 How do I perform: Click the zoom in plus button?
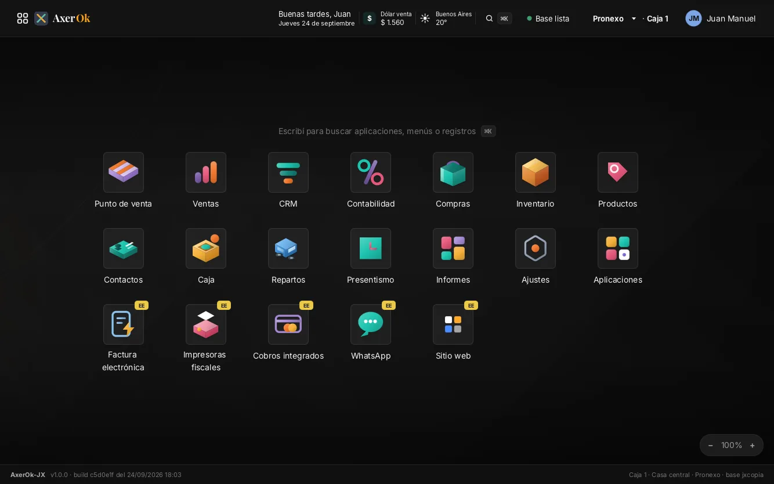(753, 445)
